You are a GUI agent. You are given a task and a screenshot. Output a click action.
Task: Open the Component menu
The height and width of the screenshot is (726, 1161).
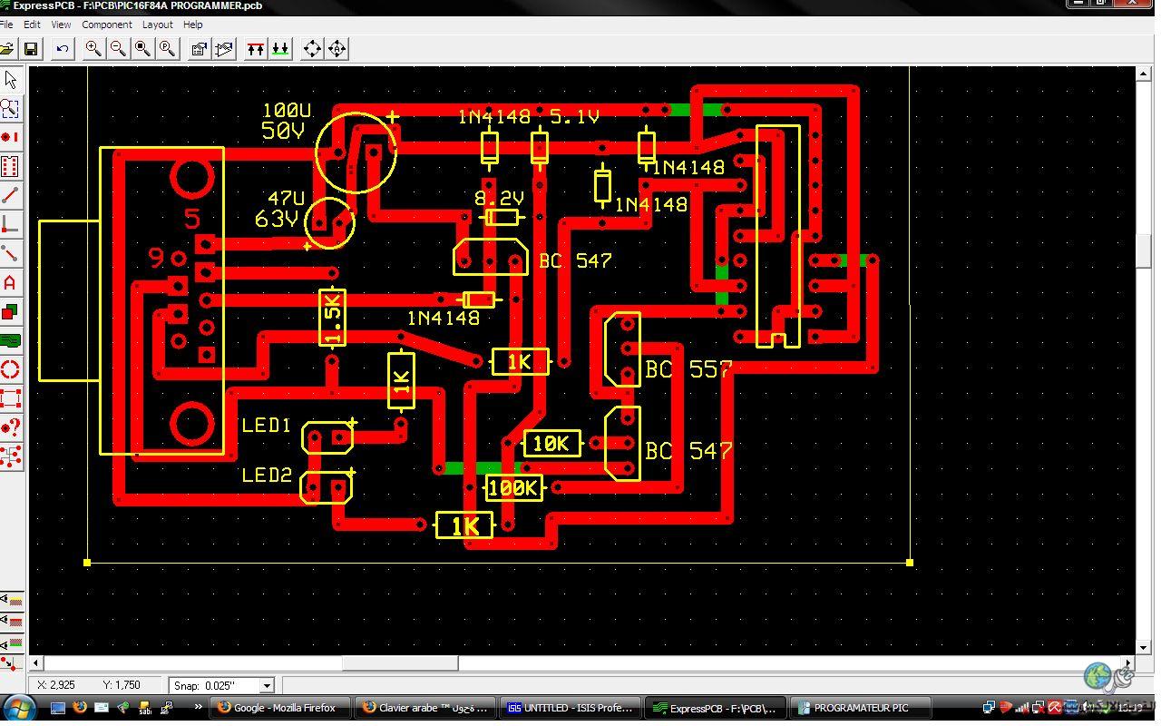[107, 25]
